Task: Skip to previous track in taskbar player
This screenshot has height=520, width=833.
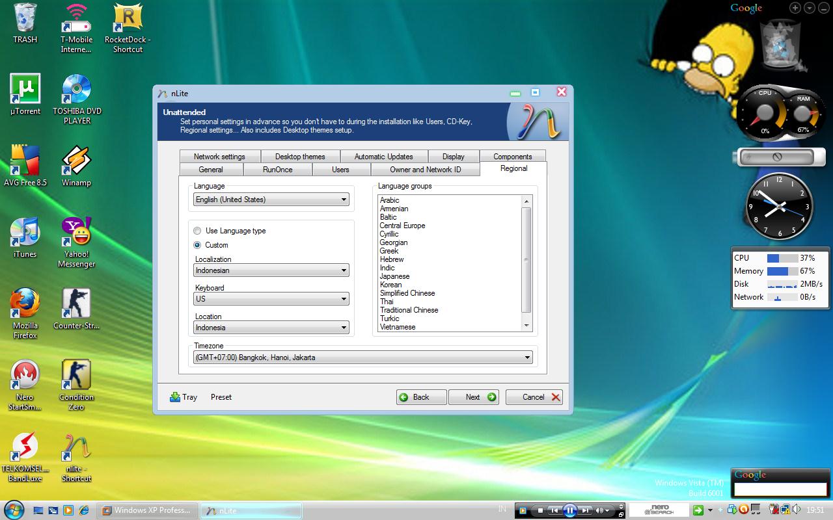Action: pyautogui.click(x=554, y=511)
